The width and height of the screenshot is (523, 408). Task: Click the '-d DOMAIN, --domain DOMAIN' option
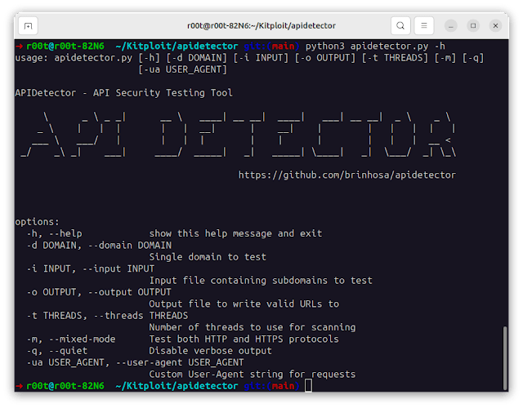(99, 245)
